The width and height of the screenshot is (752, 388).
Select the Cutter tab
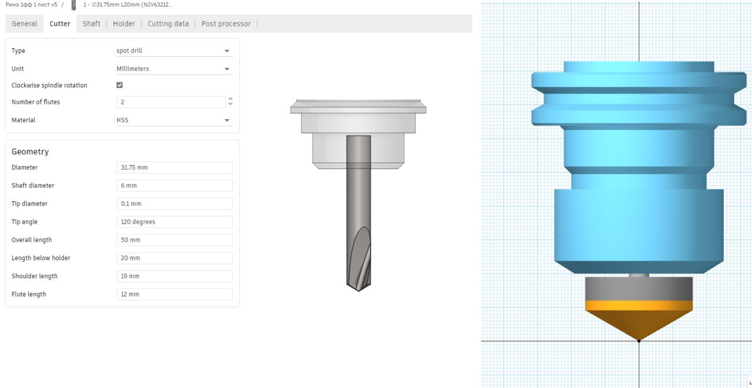coord(60,23)
